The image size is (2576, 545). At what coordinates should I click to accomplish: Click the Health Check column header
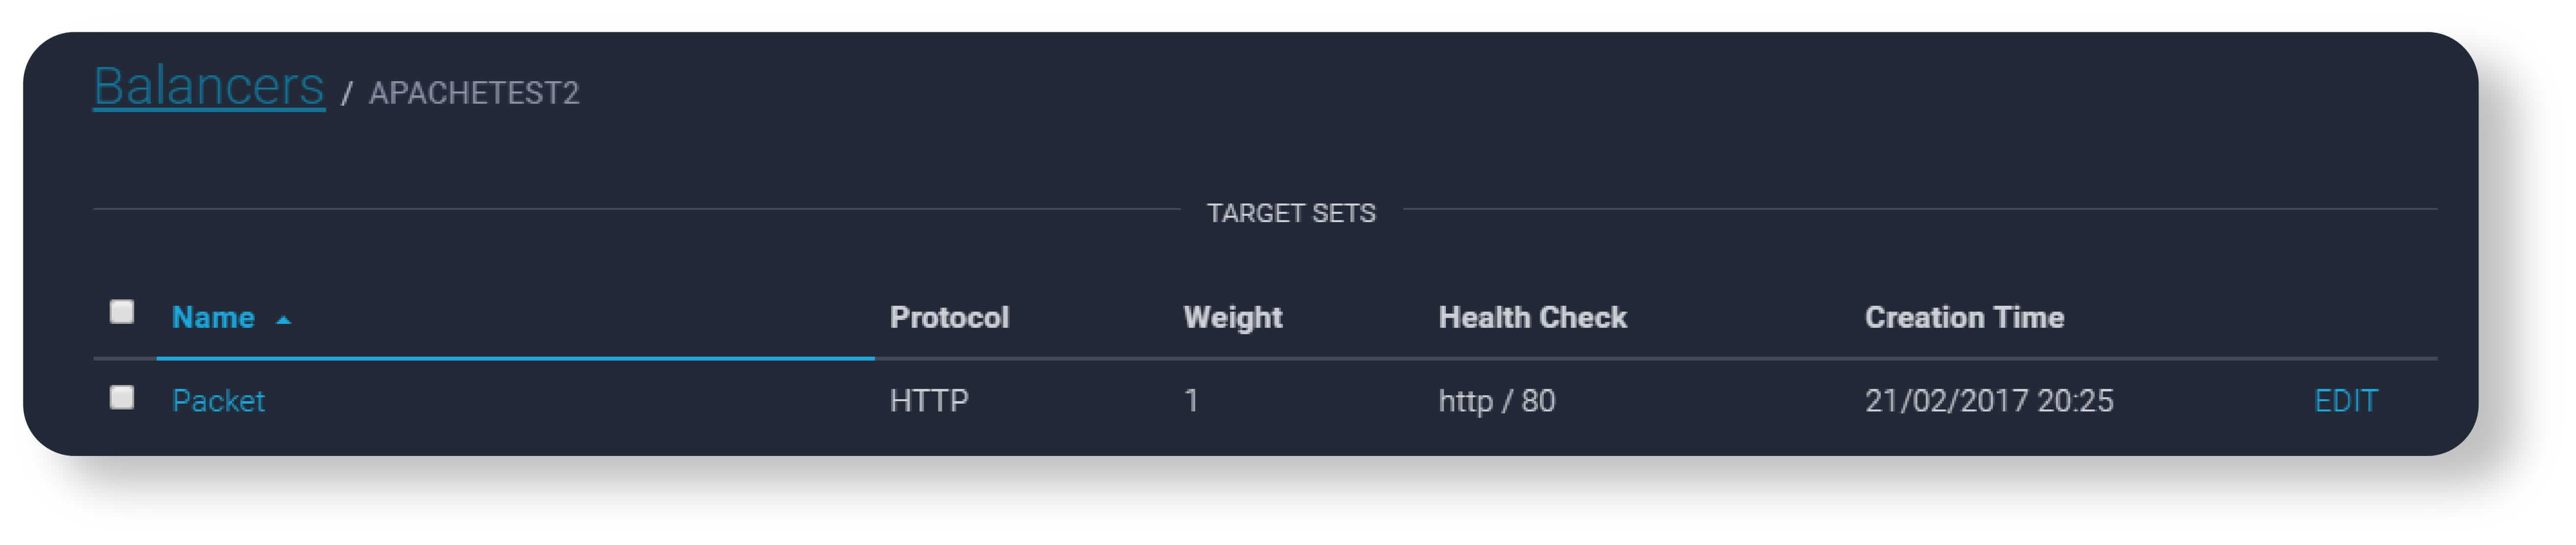pyautogui.click(x=1532, y=318)
